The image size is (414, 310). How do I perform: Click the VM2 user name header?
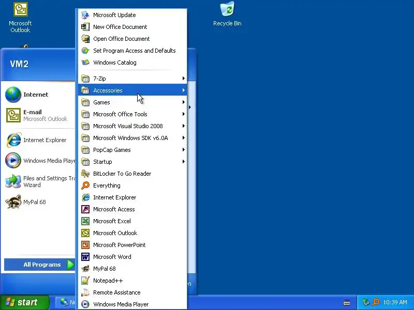pos(19,64)
